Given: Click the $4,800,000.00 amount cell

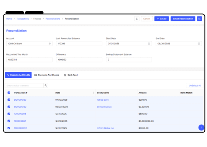Looking at the screenshot, I should click(146, 121).
